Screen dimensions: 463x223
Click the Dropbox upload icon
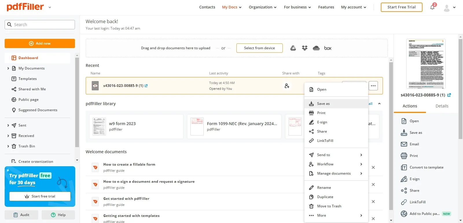point(305,48)
